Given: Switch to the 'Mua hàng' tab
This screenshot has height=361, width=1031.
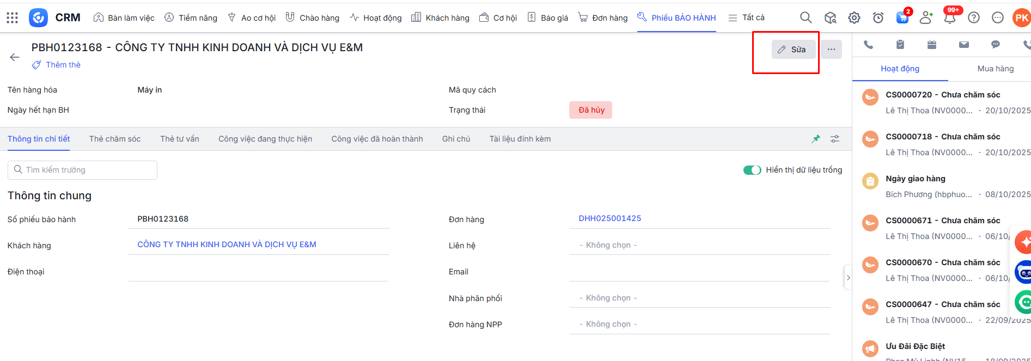Looking at the screenshot, I should coord(995,69).
